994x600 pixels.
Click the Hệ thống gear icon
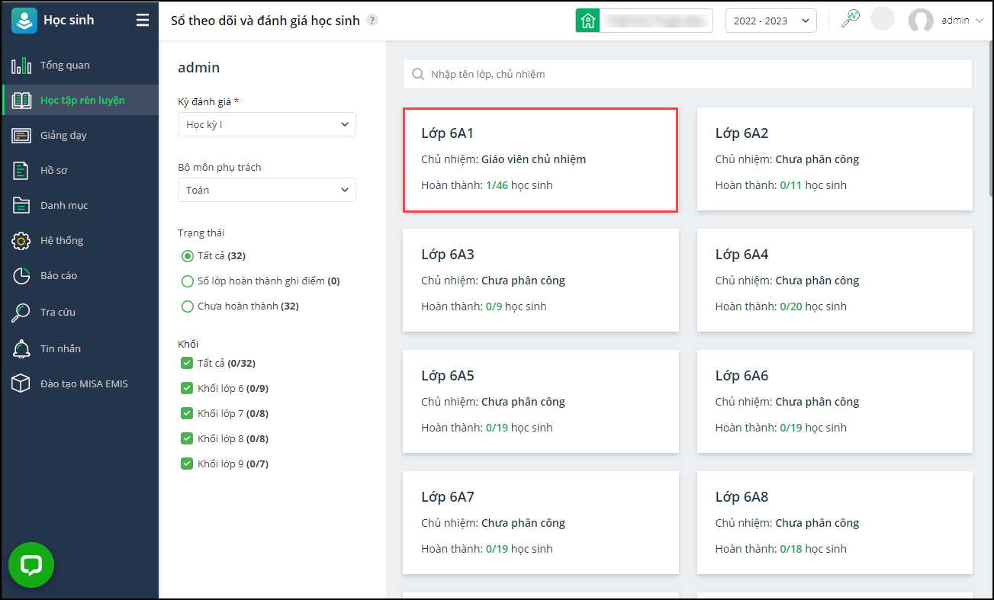click(21, 241)
